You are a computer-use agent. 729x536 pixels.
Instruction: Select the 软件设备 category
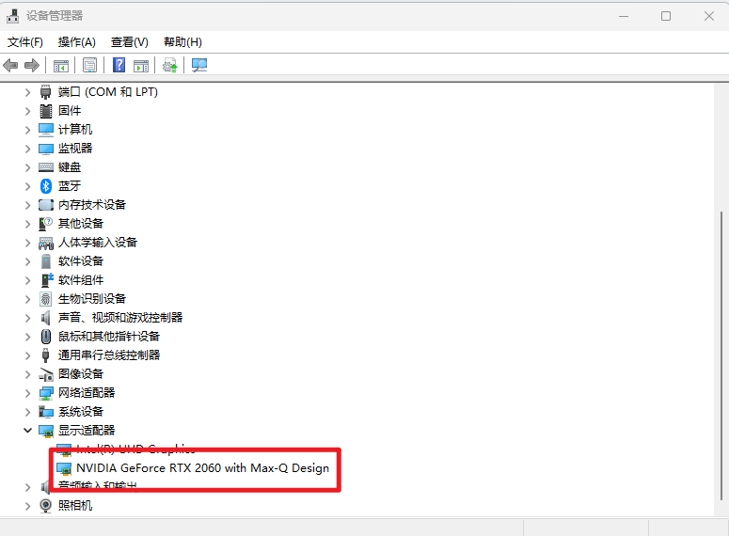click(81, 261)
